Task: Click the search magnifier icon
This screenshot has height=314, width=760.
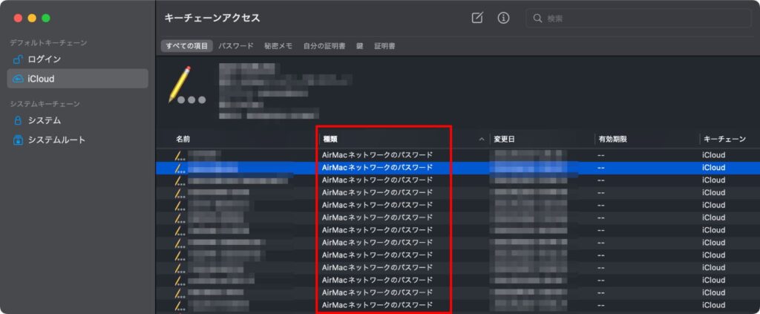Action: click(x=537, y=18)
